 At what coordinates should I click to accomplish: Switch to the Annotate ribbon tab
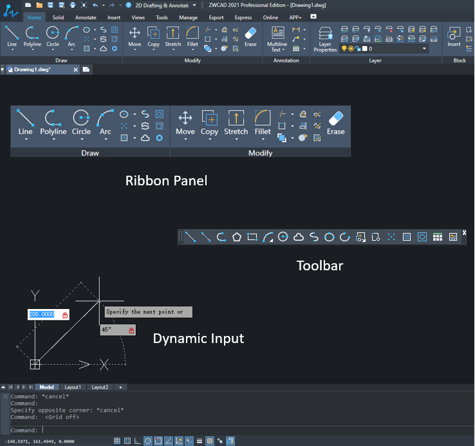[84, 17]
